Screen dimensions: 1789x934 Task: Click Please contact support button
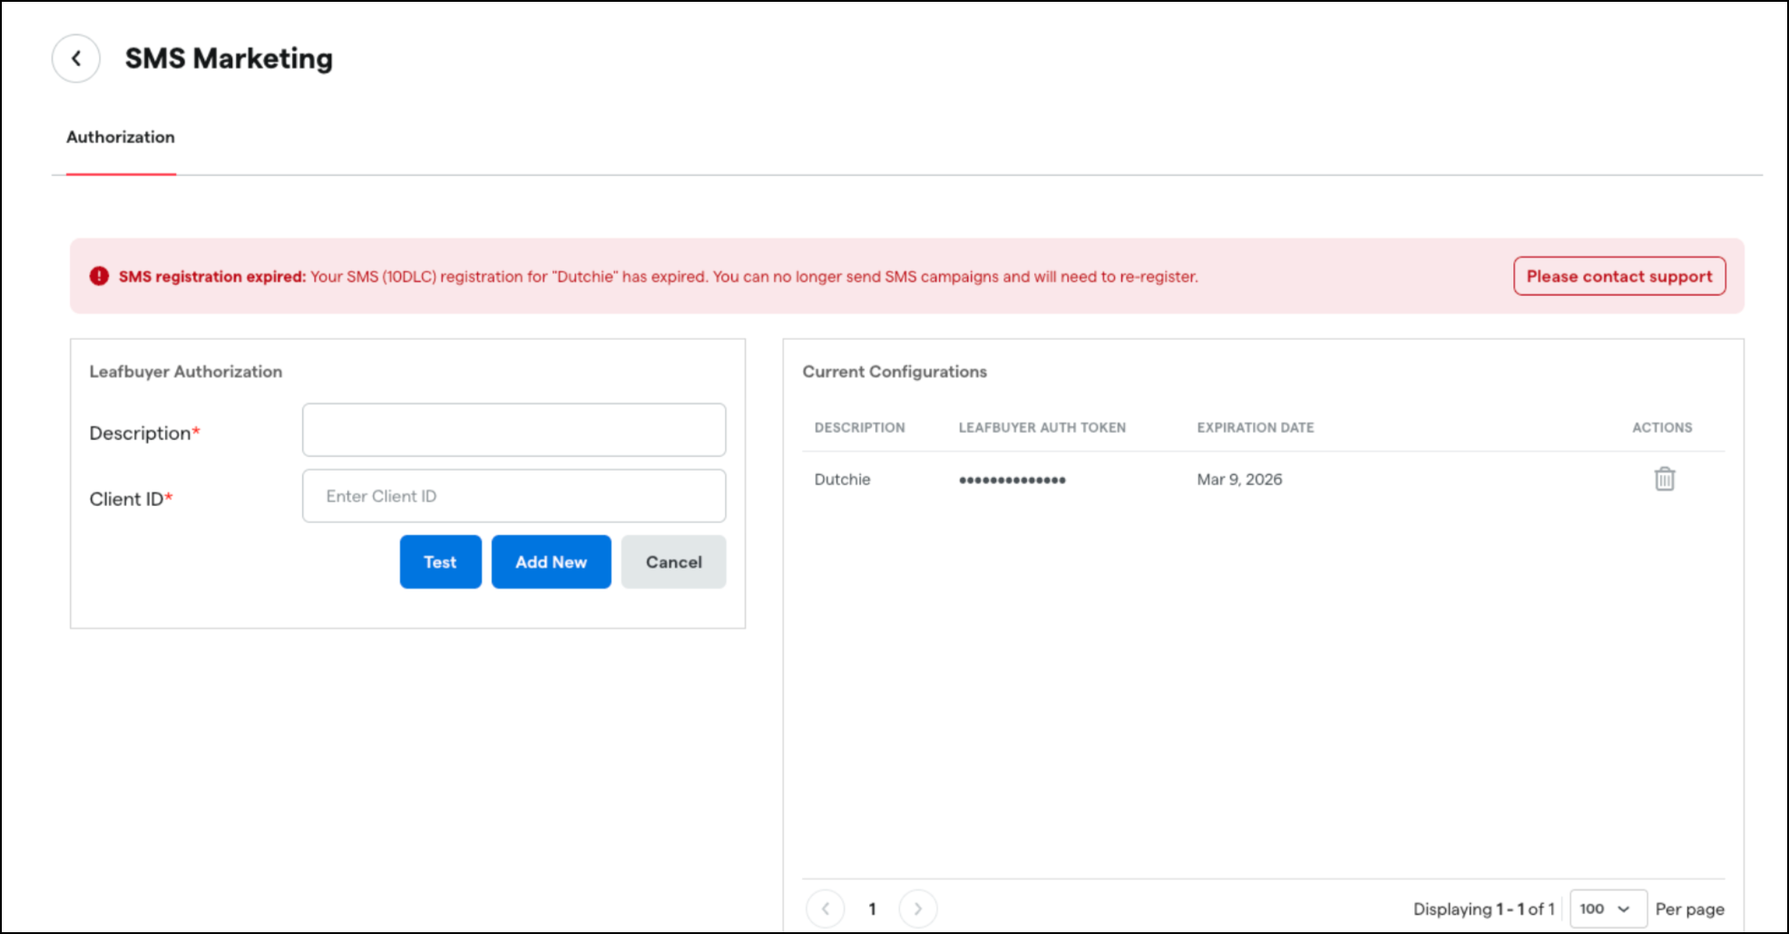tap(1619, 277)
